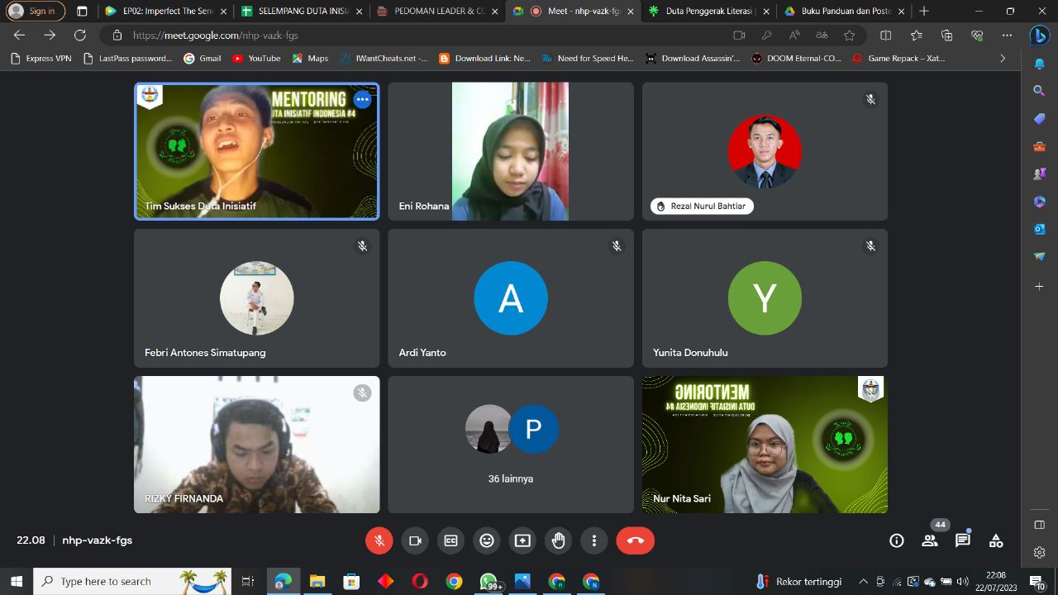Click the present screen icon

[522, 540]
